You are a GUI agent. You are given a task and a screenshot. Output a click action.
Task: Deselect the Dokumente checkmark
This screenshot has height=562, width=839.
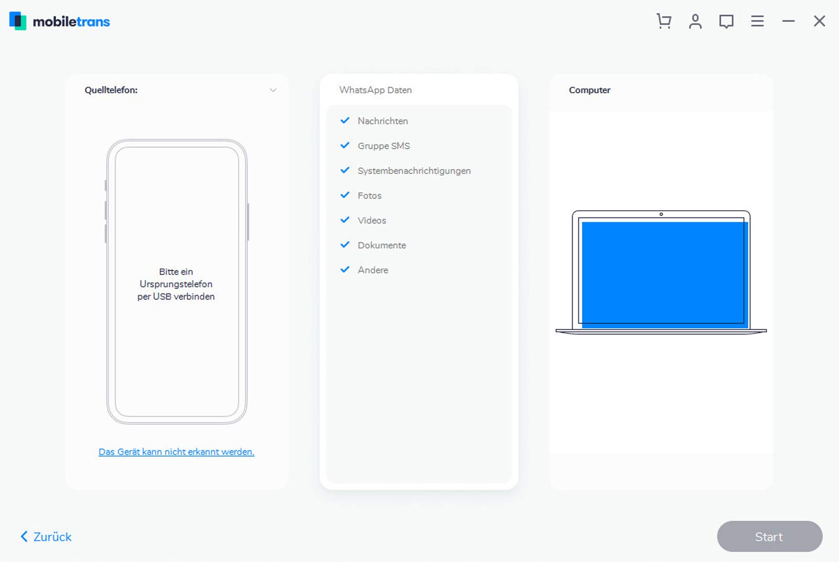(345, 245)
